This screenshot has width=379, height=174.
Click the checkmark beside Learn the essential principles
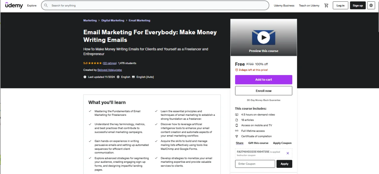click(x=156, y=111)
